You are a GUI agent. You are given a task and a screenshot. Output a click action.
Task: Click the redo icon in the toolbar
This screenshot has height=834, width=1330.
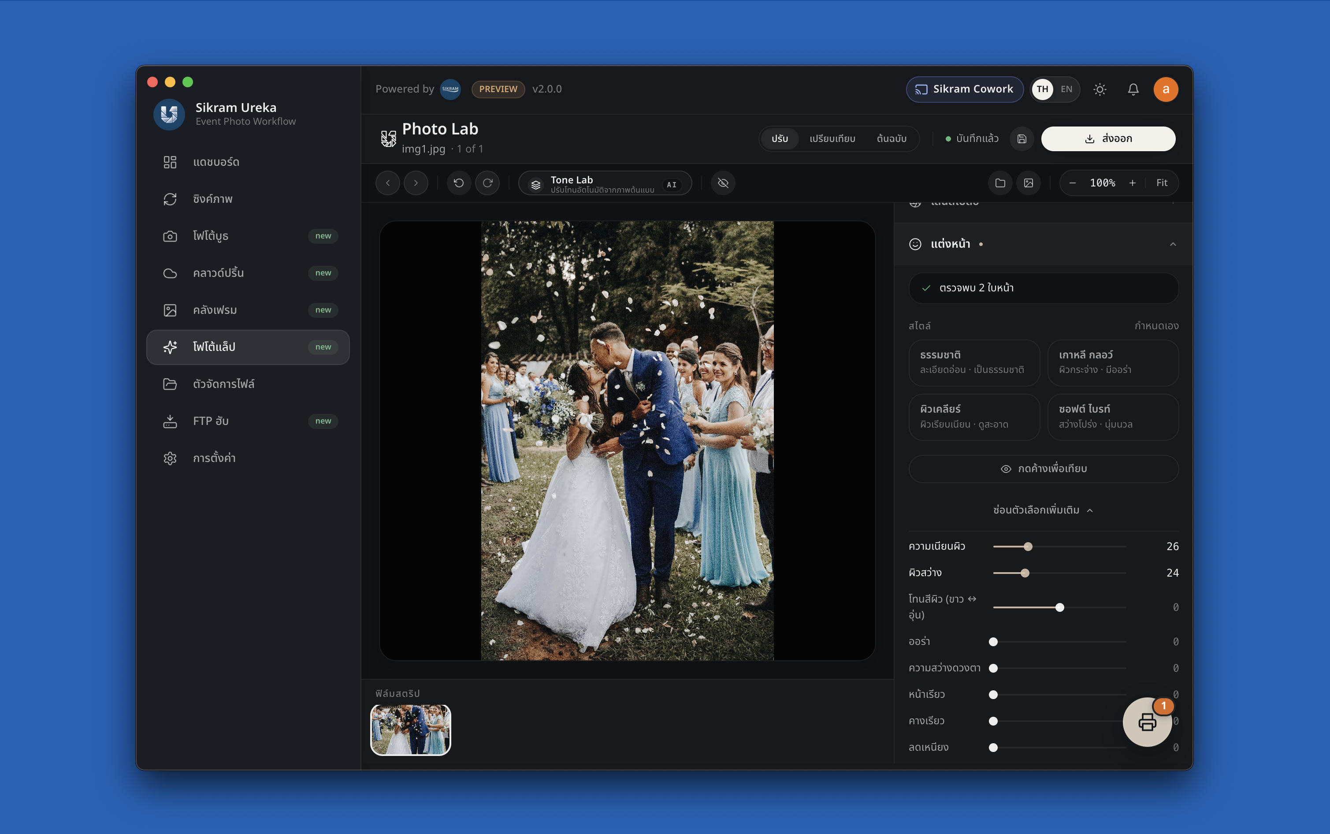[x=487, y=183]
